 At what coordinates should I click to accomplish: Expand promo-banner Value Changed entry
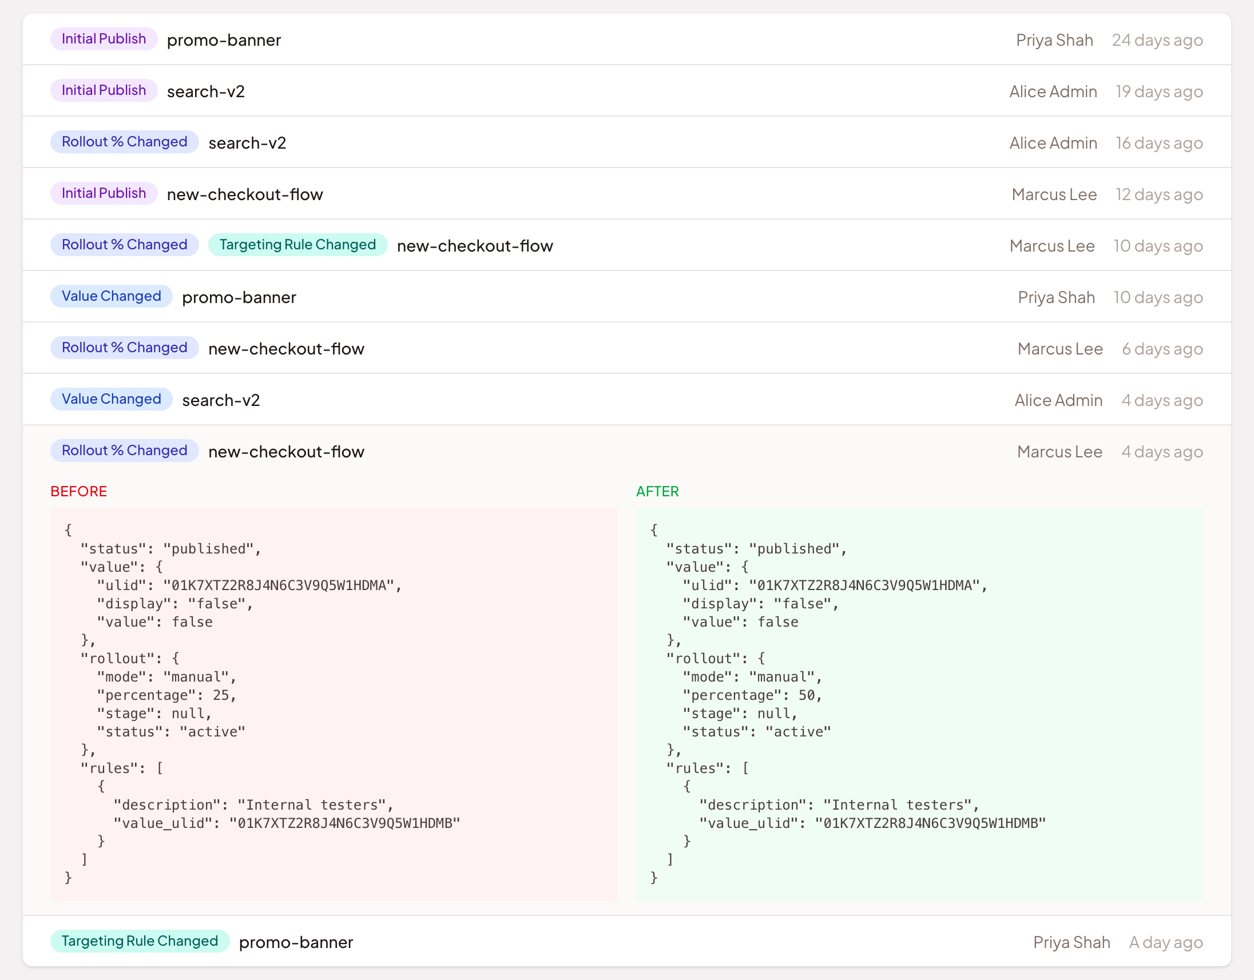[x=626, y=297]
